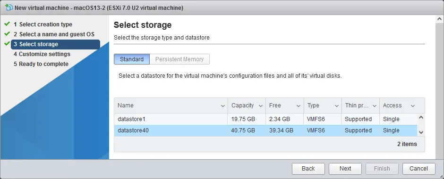Image resolution: width=444 pixels, height=179 pixels.
Task: Click the datastore list scroll up arrow
Action: tap(421, 117)
